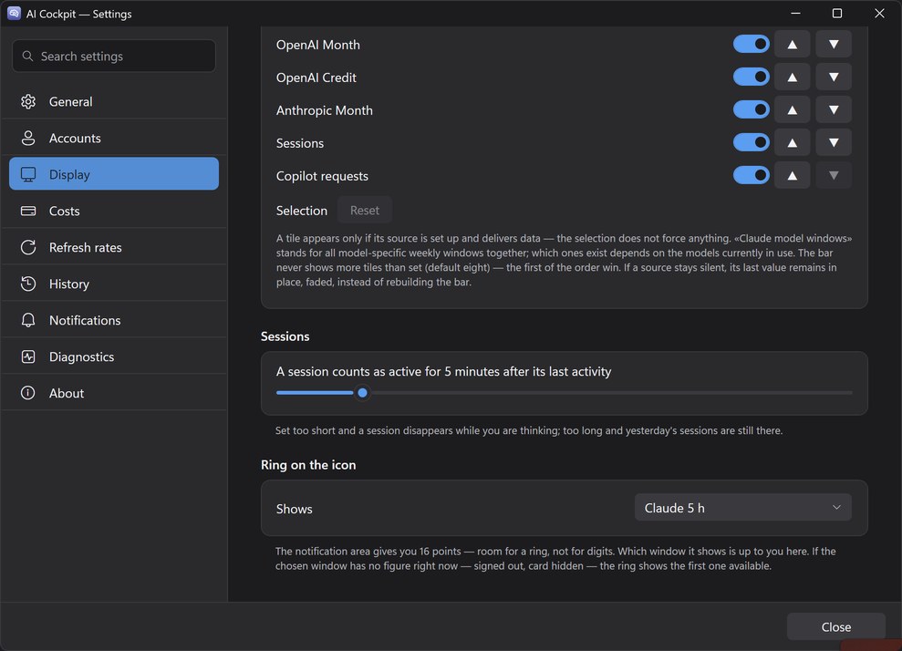The image size is (902, 651).
Task: Click the Notifications bell icon
Action: (28, 320)
